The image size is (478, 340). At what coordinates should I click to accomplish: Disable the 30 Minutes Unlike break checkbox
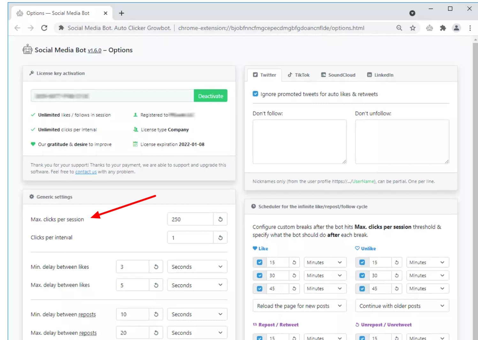click(362, 275)
